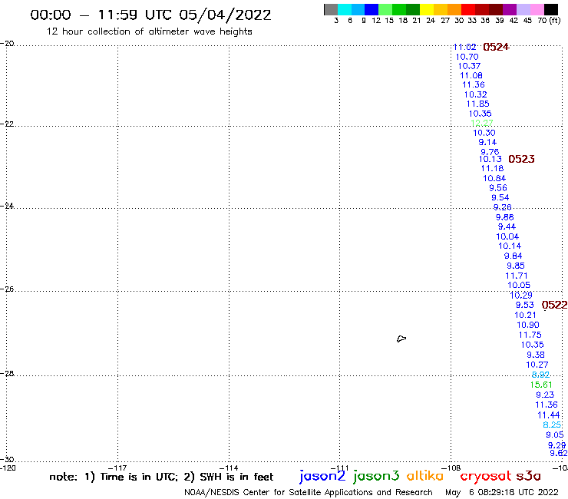The image size is (568, 499).
Task: Click the wave height reading 9.44
Action: pos(507,226)
